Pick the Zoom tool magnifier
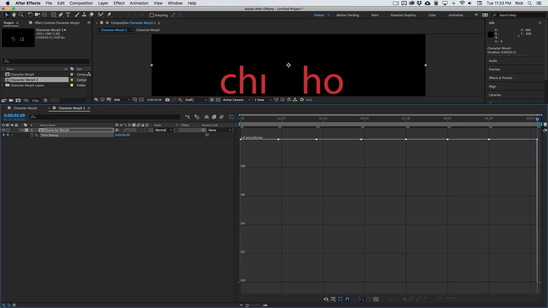548x308 pixels. click(21, 15)
